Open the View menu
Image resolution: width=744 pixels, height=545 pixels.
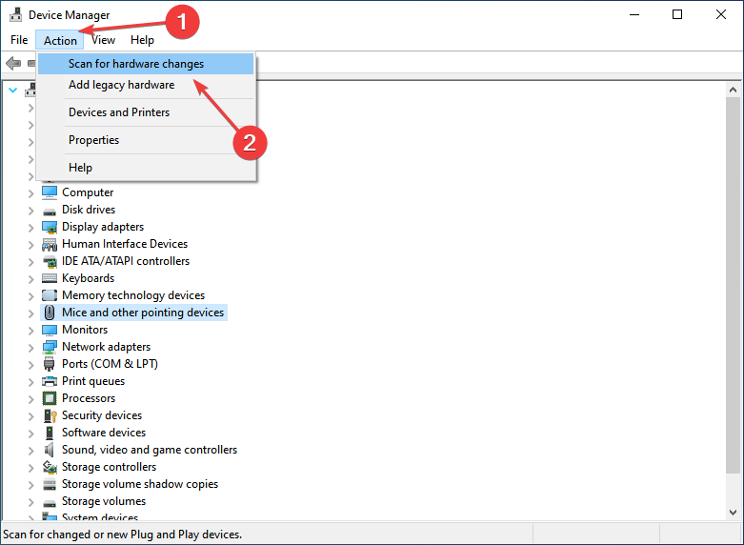tap(103, 40)
